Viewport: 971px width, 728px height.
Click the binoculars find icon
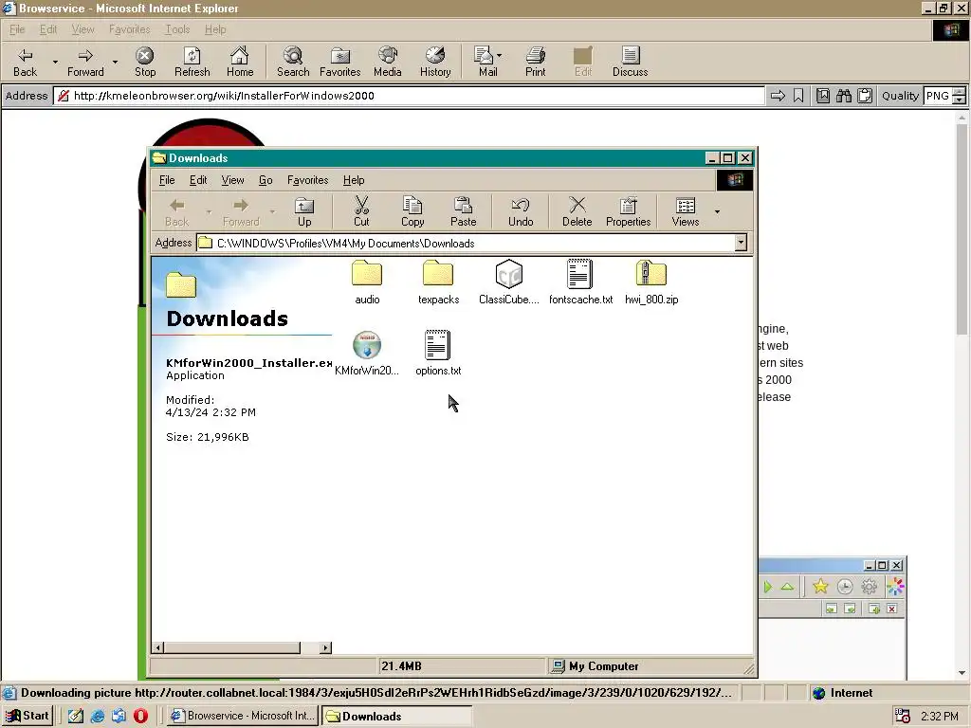click(x=843, y=96)
